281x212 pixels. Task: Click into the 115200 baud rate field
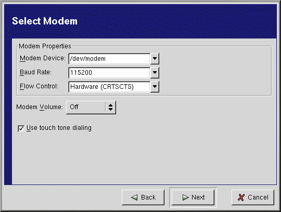(x=109, y=72)
